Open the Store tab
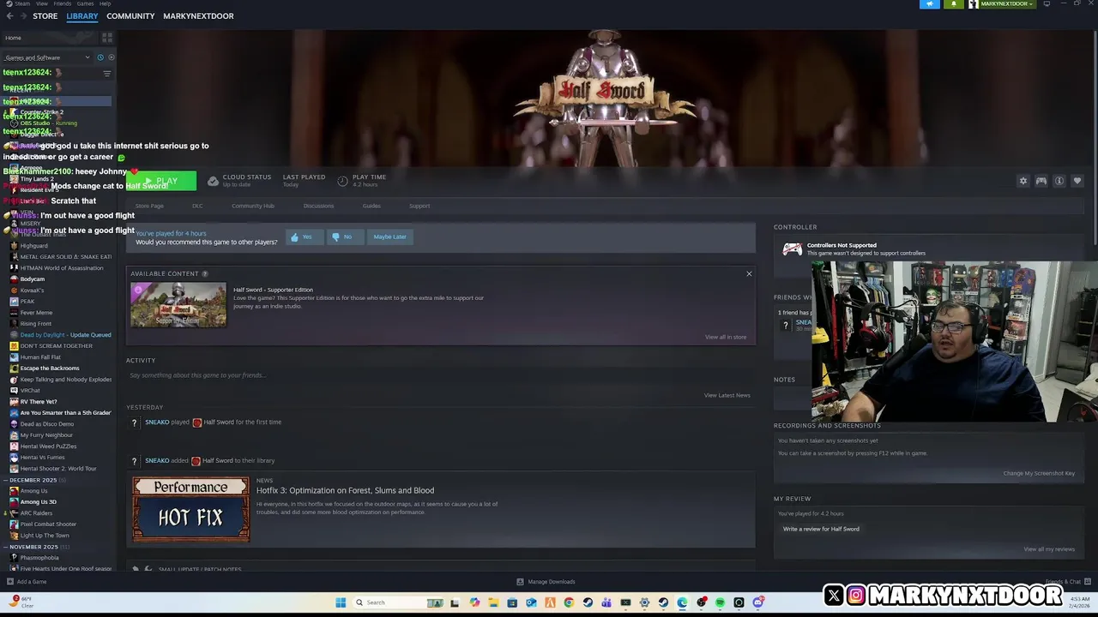This screenshot has height=617, width=1098. click(45, 15)
